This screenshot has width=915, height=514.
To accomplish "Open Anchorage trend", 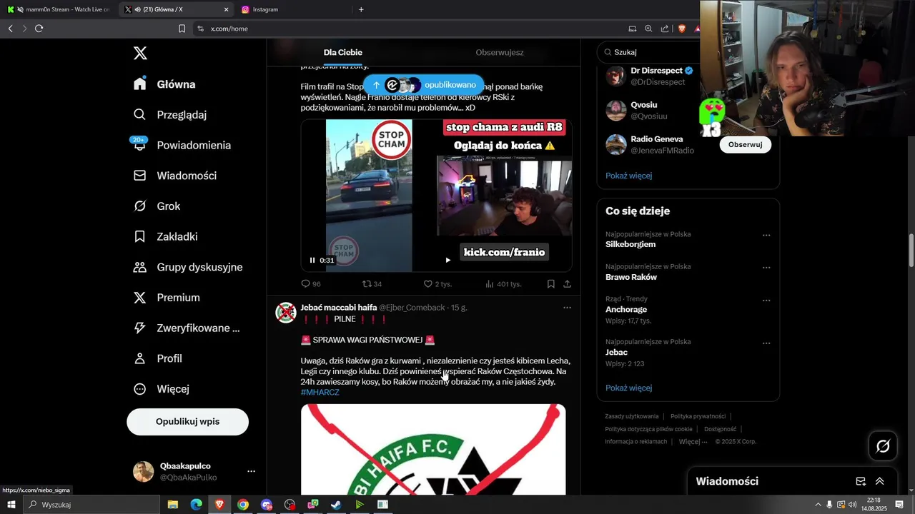I will pos(626,310).
